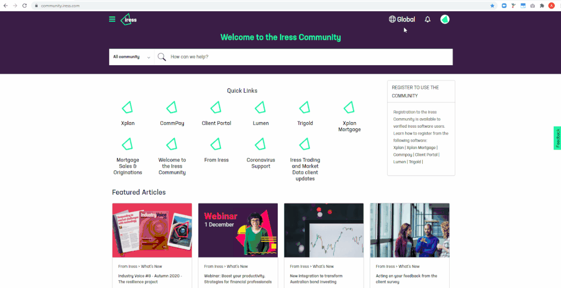This screenshot has width=561, height=288.
Task: Open the Webinar 1 December article title
Action: click(x=237, y=278)
